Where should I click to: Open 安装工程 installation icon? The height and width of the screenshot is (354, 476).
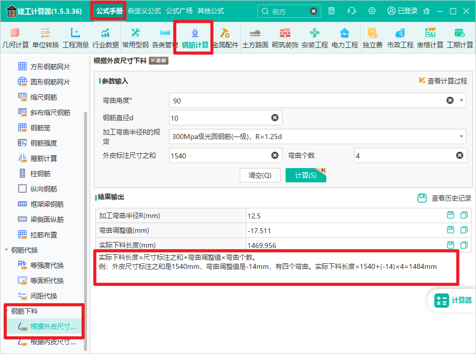pos(315,38)
